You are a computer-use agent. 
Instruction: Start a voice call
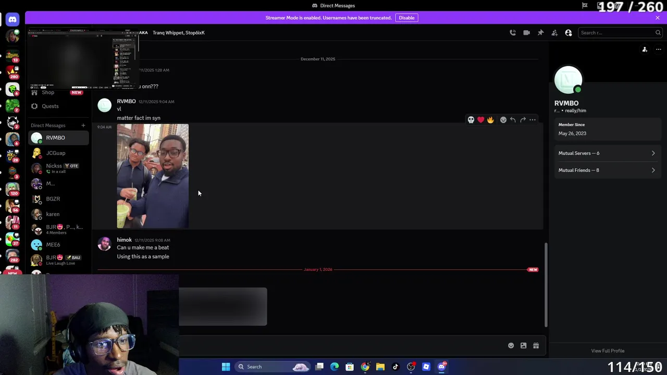pyautogui.click(x=513, y=33)
